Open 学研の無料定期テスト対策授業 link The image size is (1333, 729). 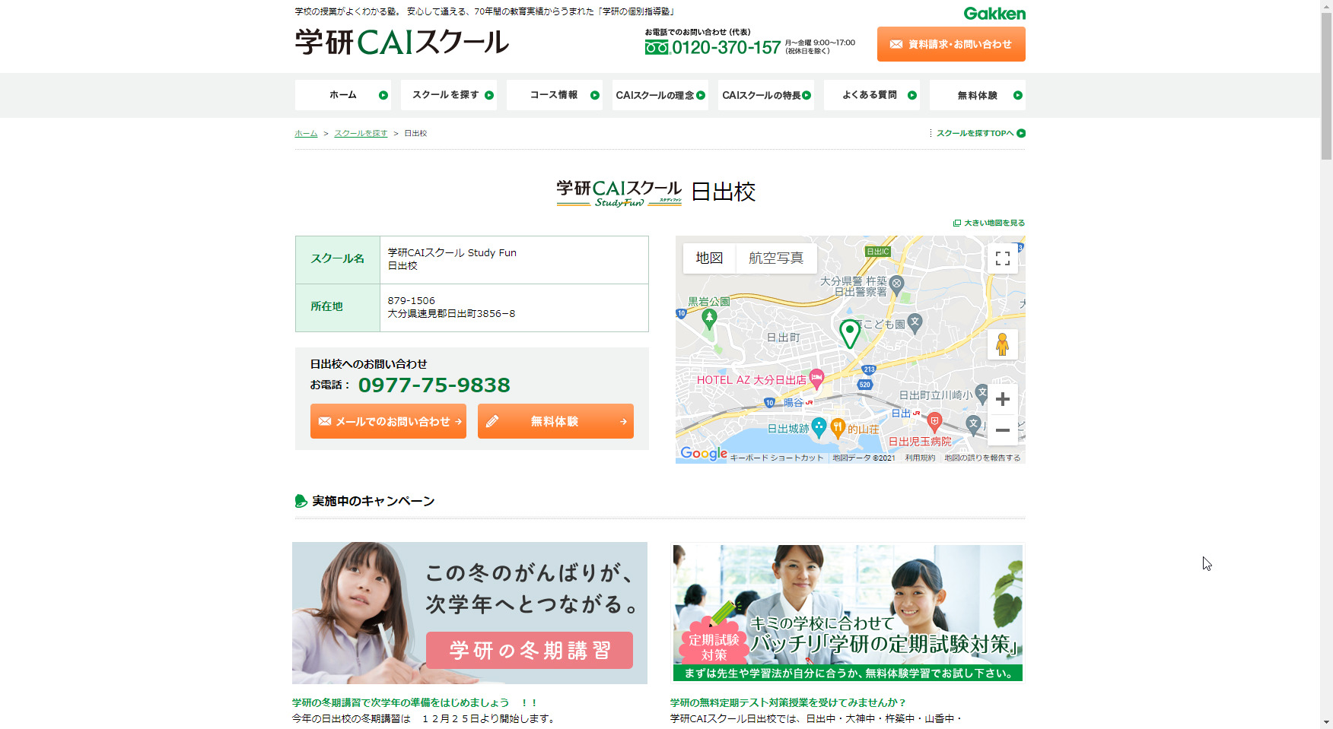click(x=787, y=703)
